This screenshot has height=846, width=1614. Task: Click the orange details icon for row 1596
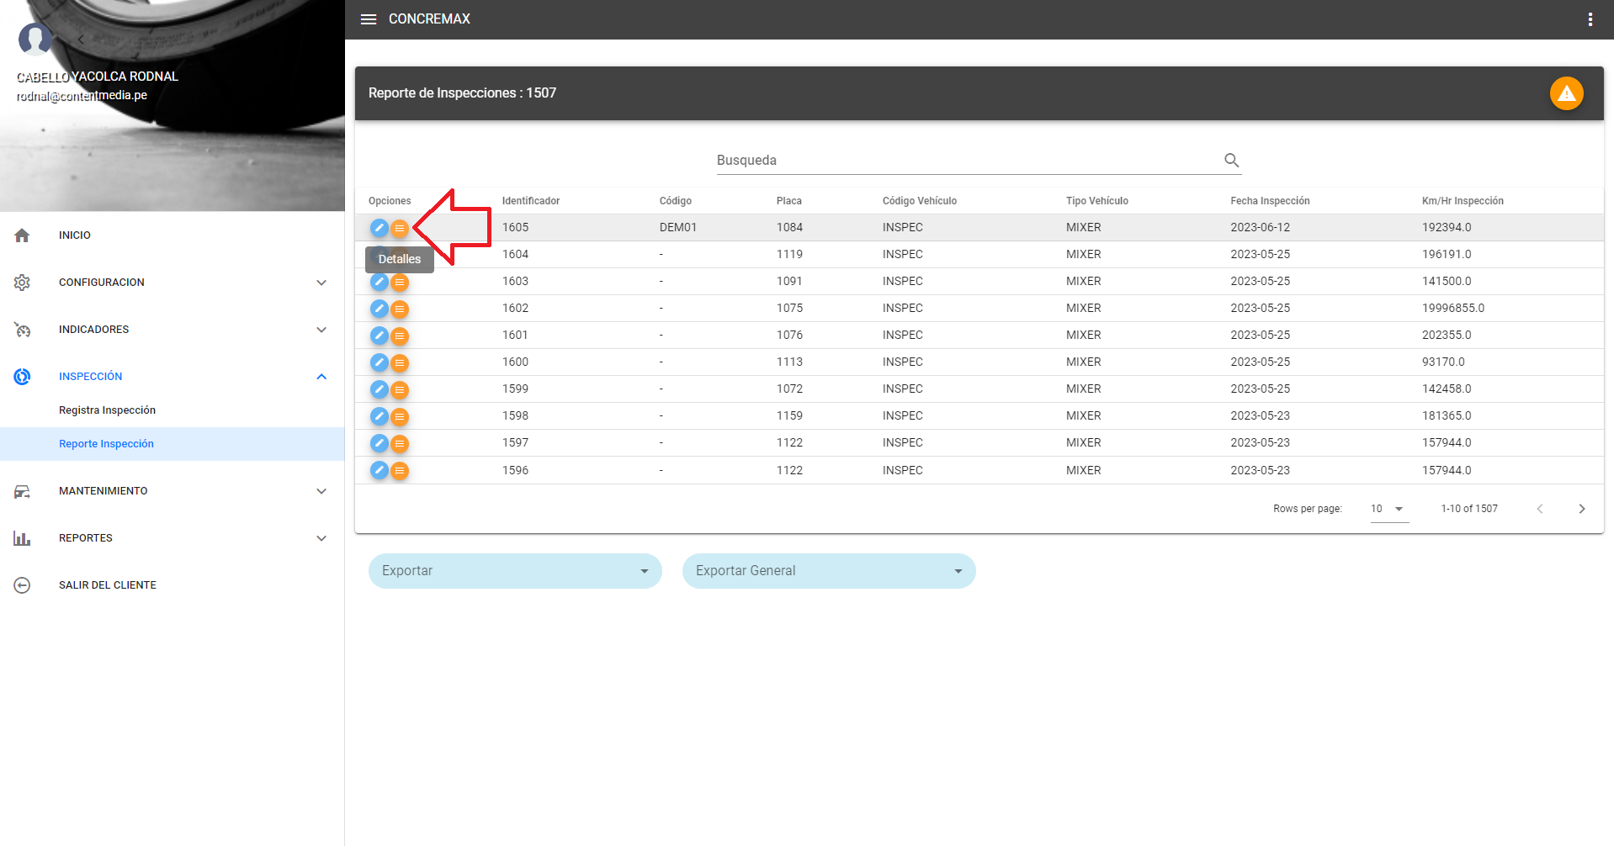click(400, 470)
